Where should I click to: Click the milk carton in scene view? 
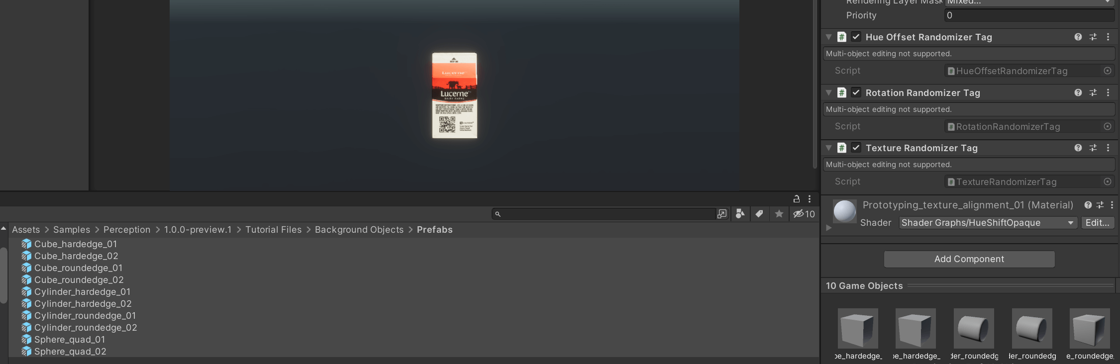click(454, 95)
